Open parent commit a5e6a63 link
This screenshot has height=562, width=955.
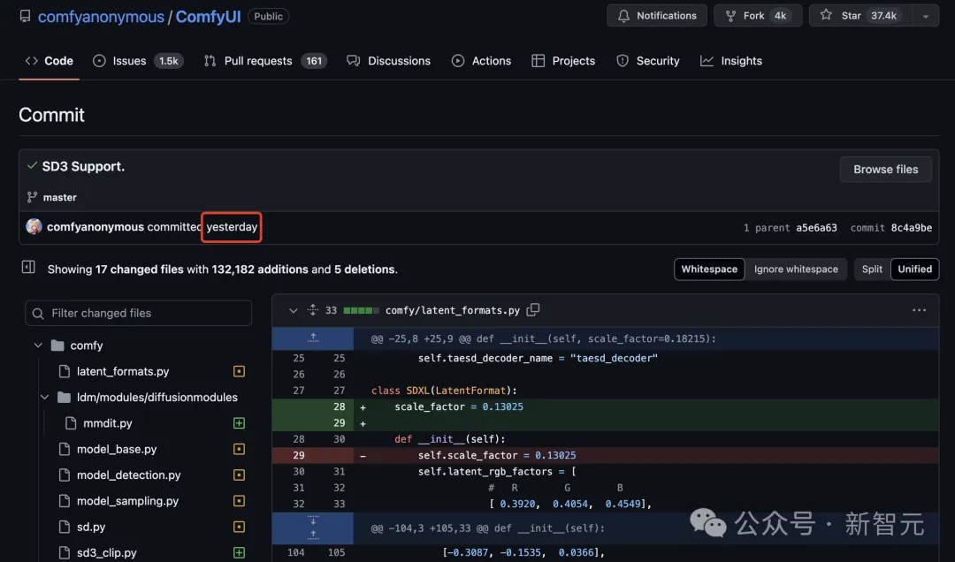tap(815, 228)
